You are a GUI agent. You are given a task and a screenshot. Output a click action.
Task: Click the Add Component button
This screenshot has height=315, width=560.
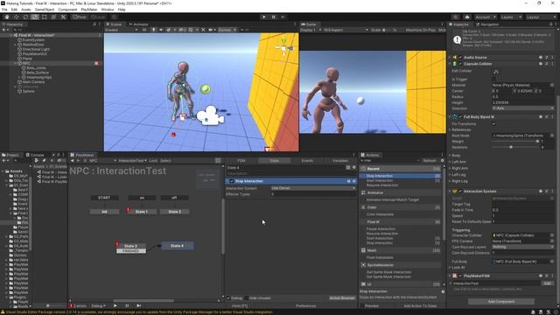[x=501, y=302]
